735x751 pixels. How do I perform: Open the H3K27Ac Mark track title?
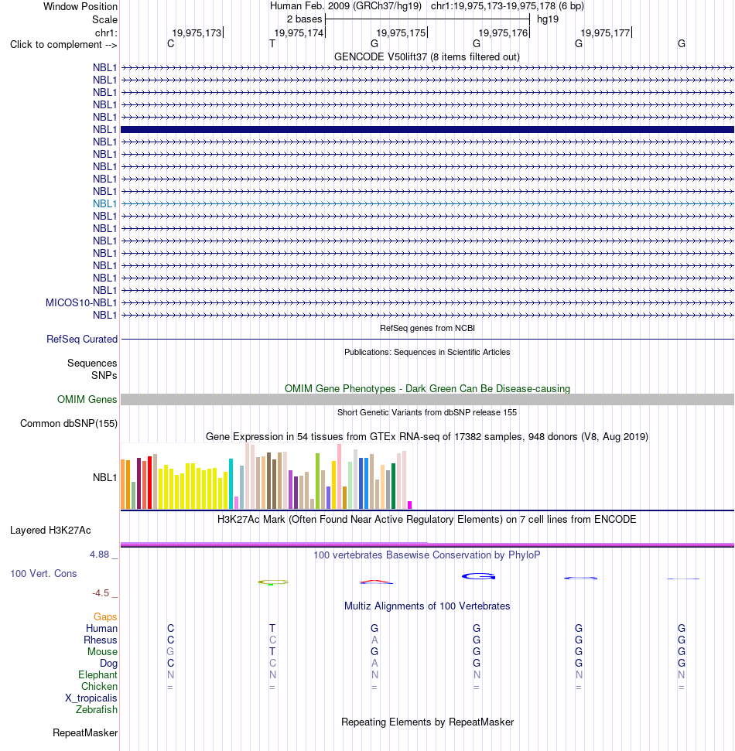click(427, 519)
